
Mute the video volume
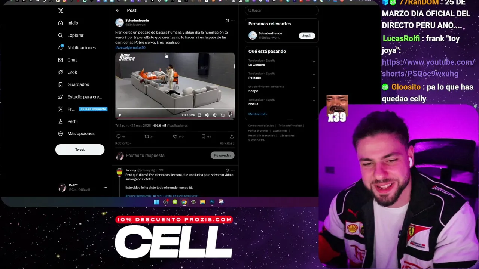[x=207, y=115]
